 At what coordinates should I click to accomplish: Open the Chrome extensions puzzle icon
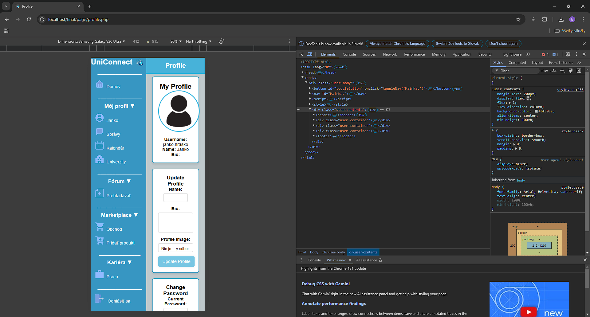(545, 19)
